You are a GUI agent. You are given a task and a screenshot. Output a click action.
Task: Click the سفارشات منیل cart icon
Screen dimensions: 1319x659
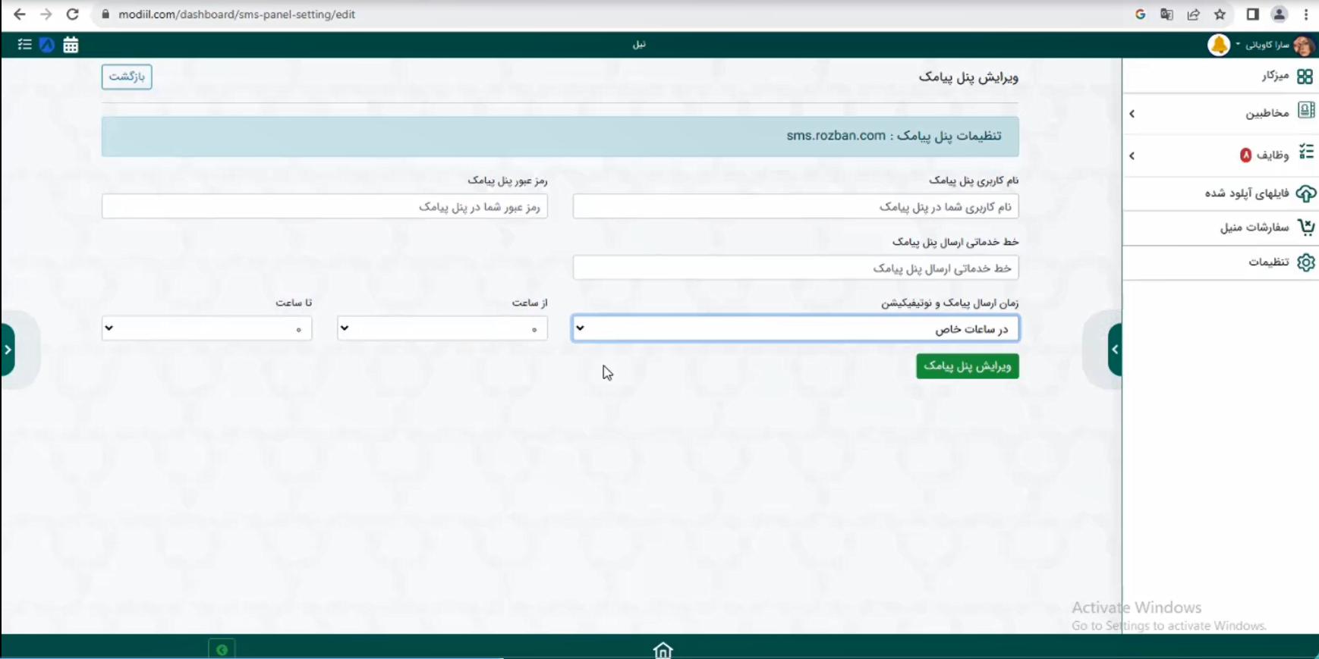(x=1305, y=228)
